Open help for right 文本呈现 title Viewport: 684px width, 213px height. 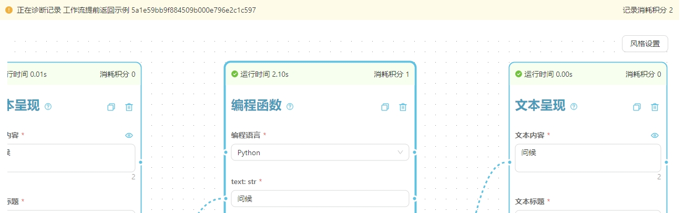point(574,107)
